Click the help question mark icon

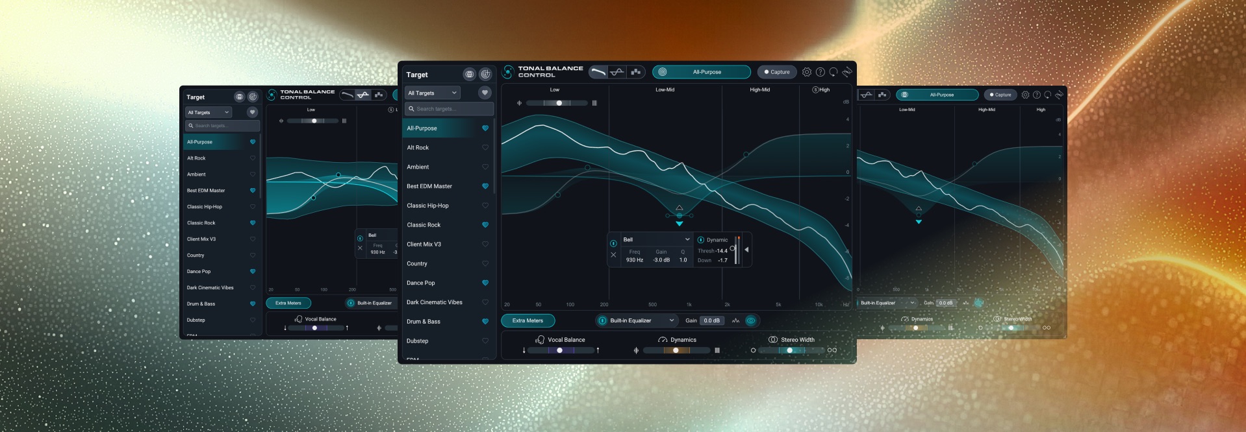pyautogui.click(x=820, y=72)
